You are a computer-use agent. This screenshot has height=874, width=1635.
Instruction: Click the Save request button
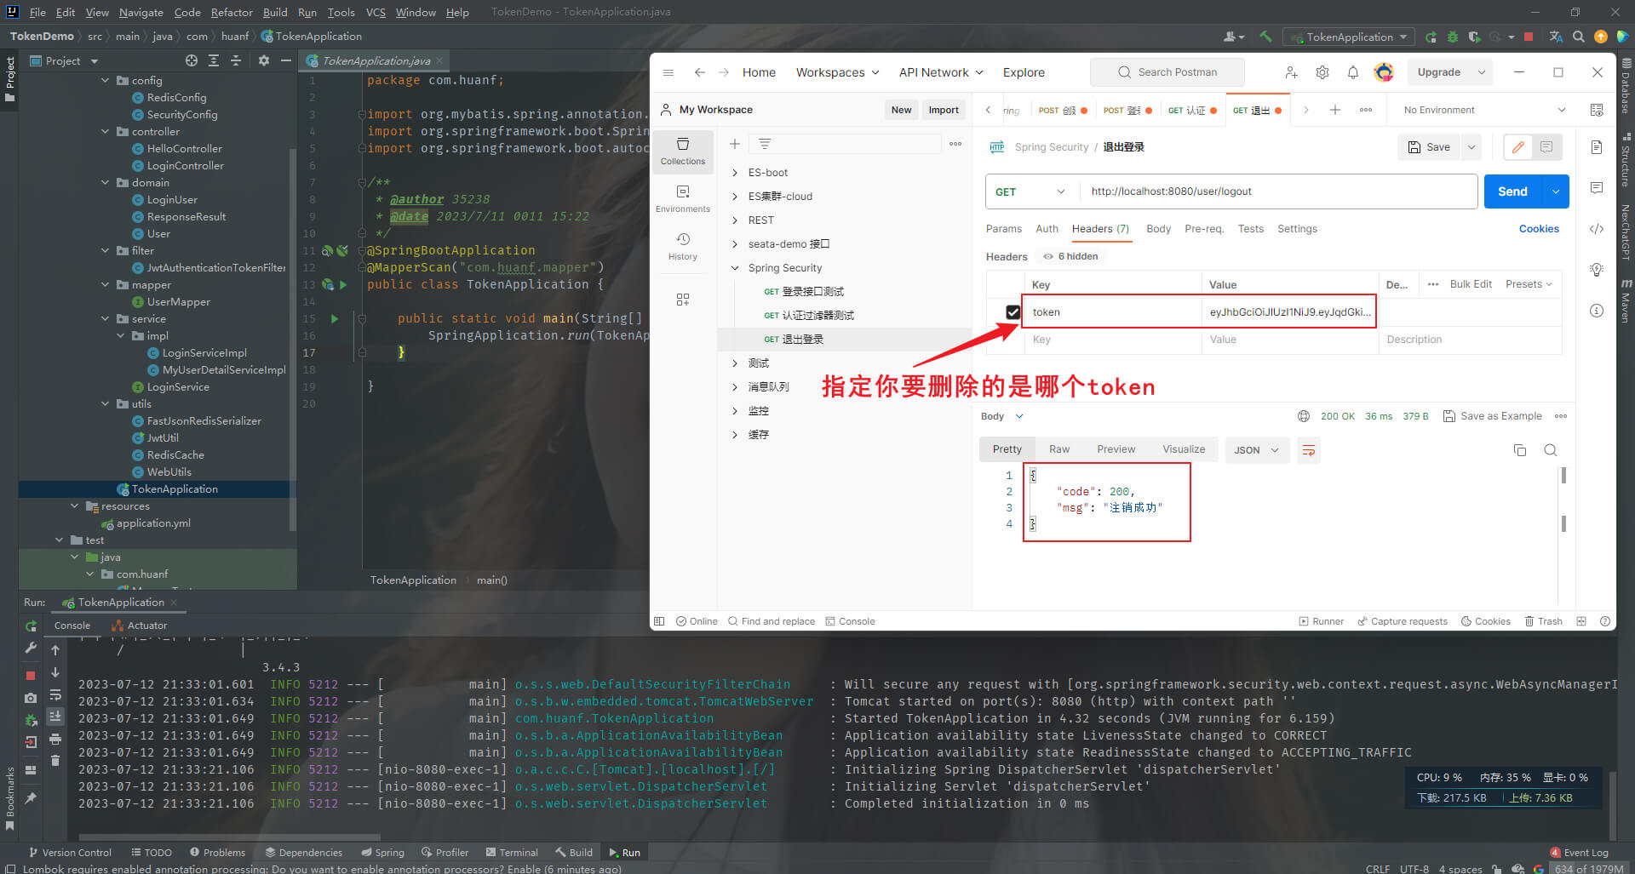pos(1429,147)
